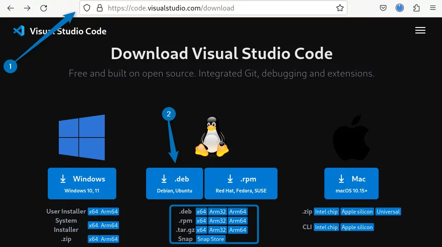
Task: Click the Visual Studio Code logo icon
Action: 19,31
